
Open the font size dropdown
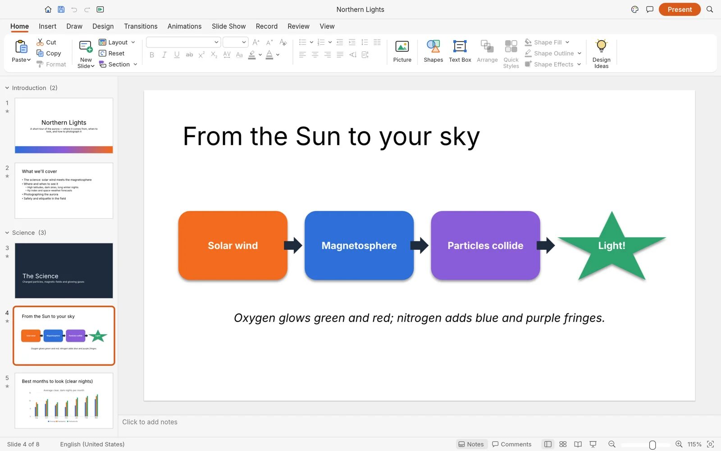point(236,42)
